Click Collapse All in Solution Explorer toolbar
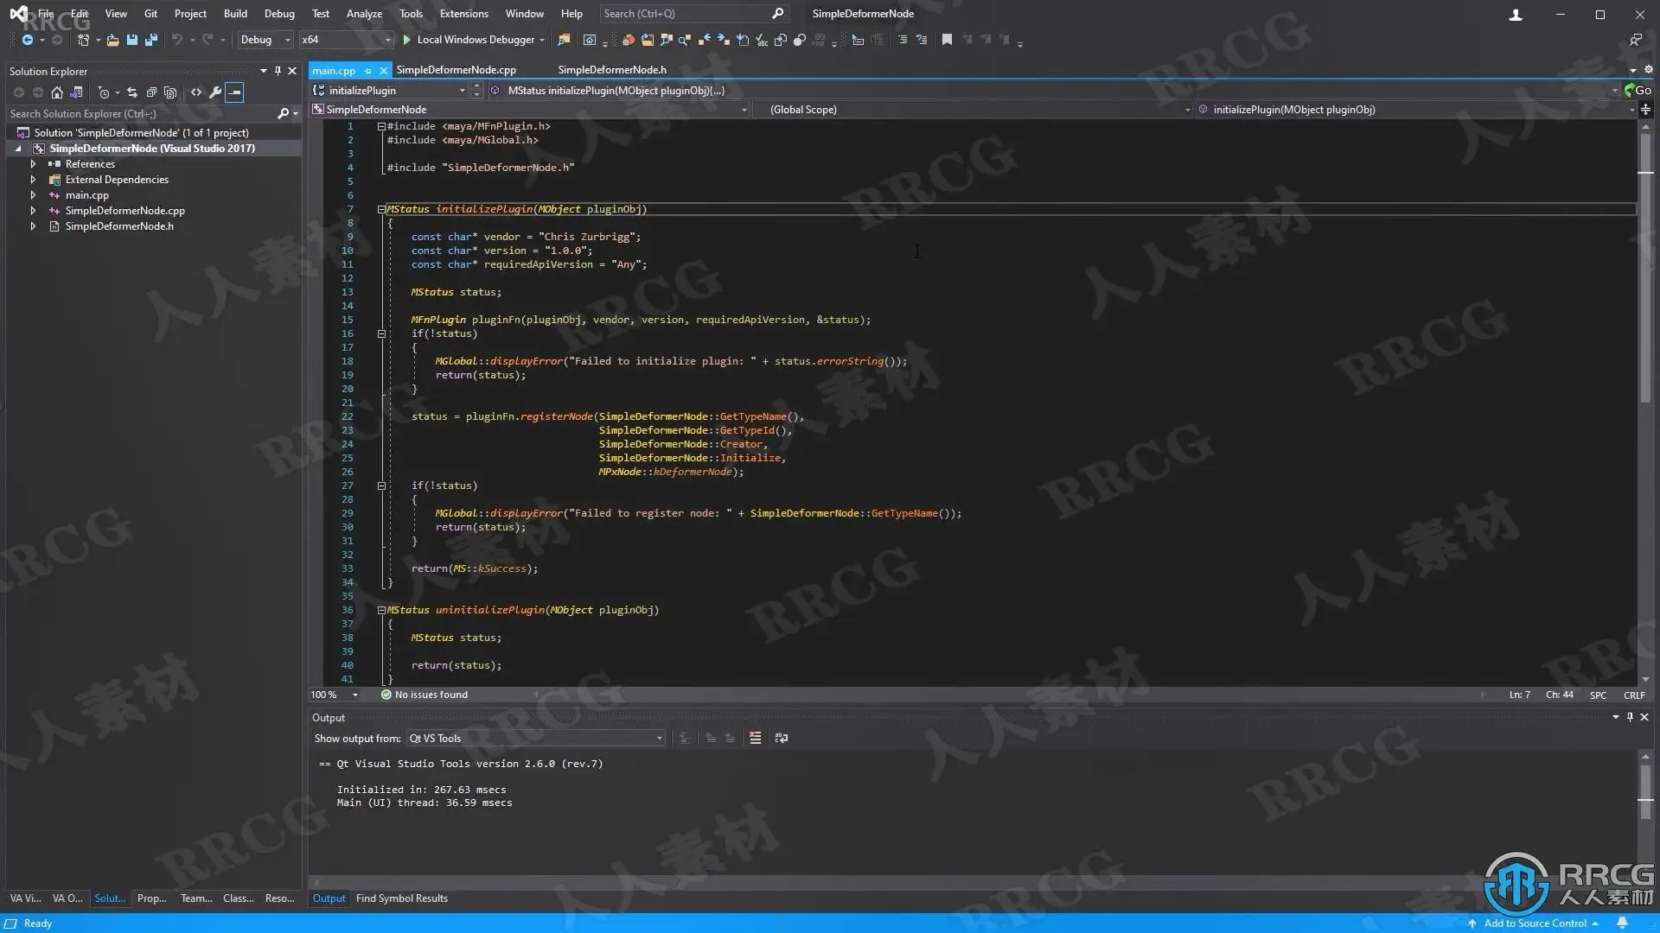 [151, 92]
